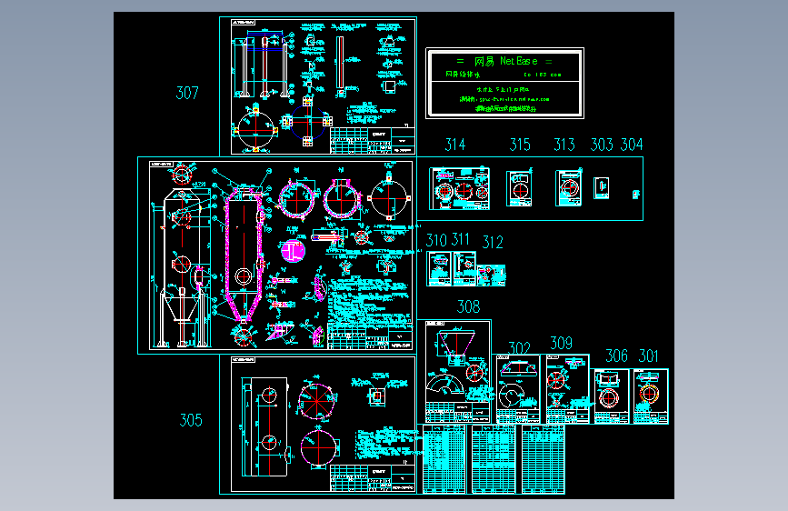Click the '302' sheet number label

519,348
